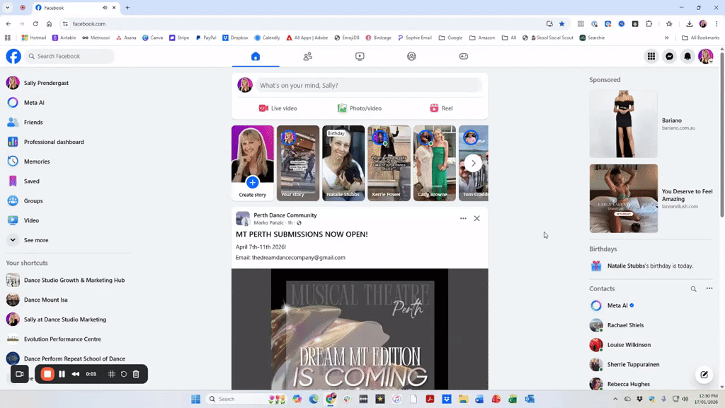The width and height of the screenshot is (725, 408).
Task: Visit the Bariano sponsored ad
Action: (624, 123)
